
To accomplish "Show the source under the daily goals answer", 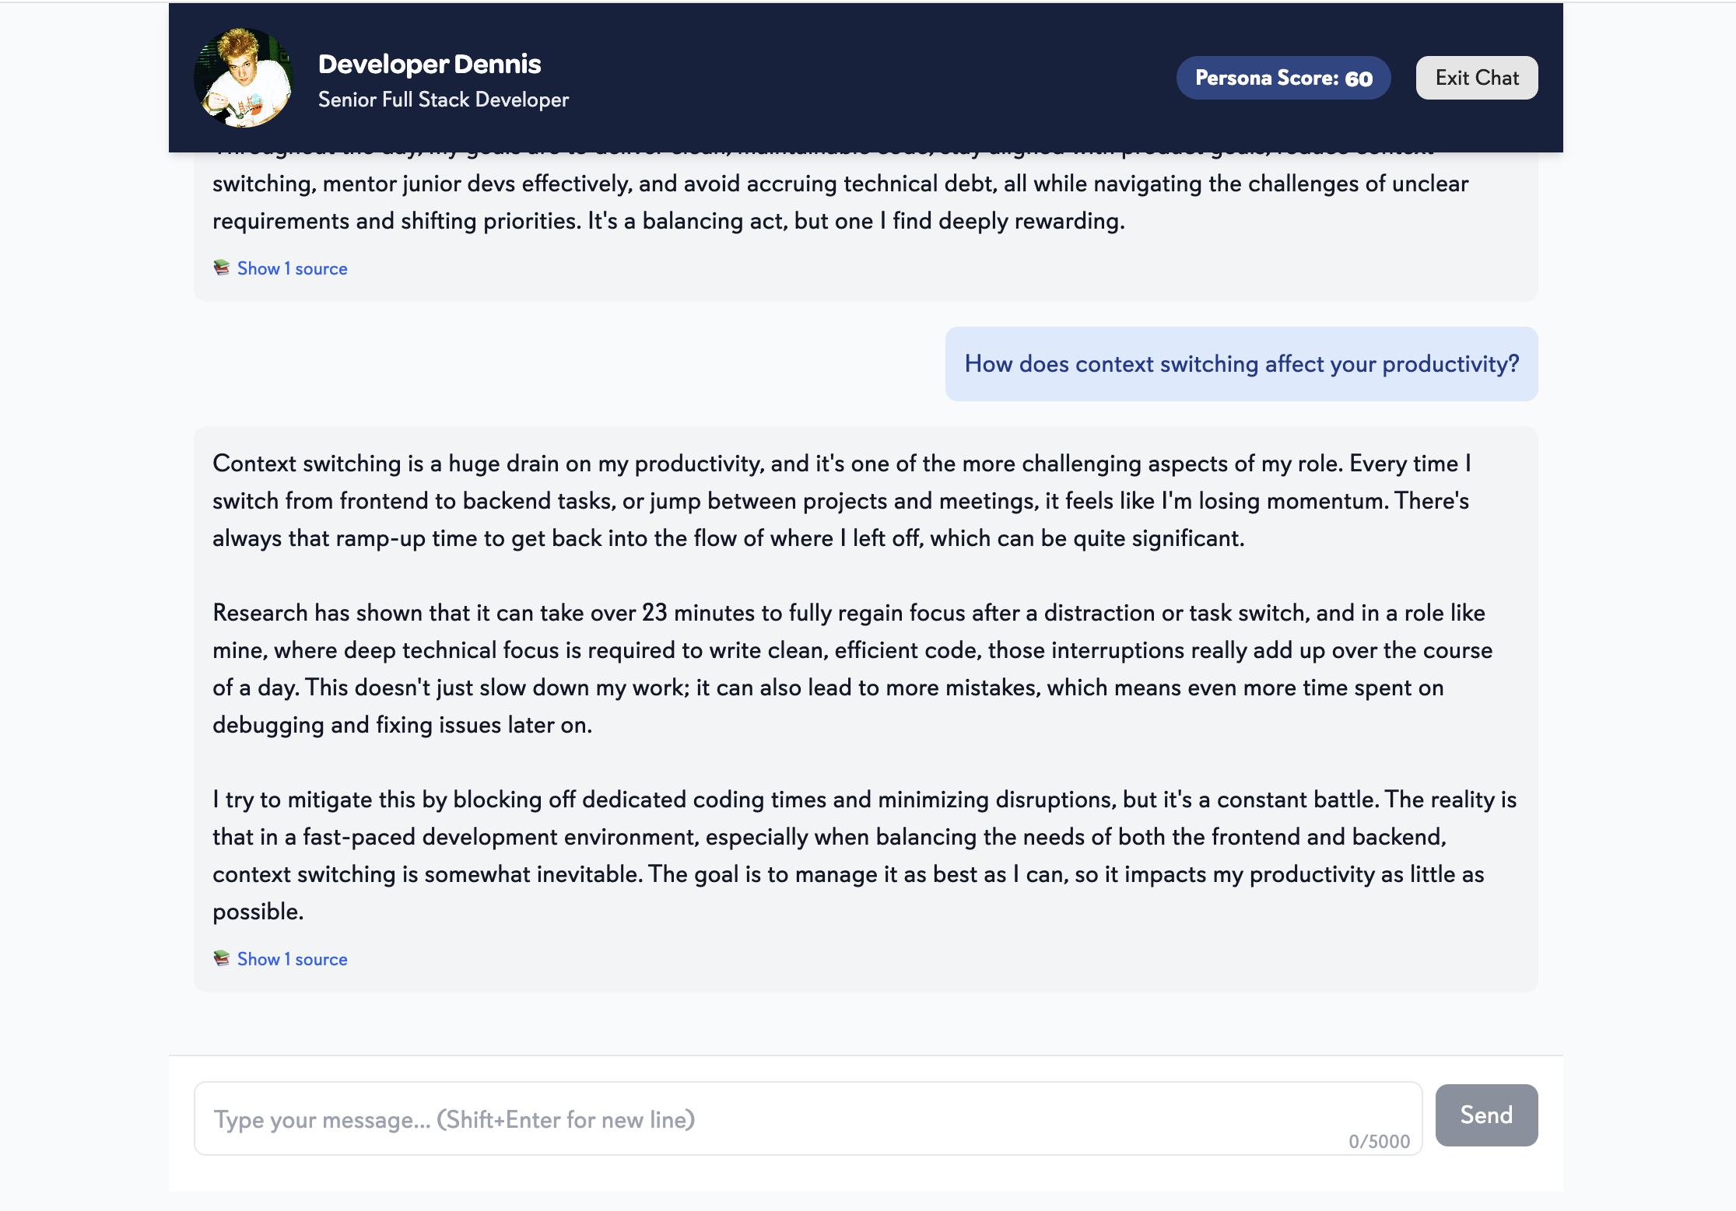I will click(x=292, y=268).
